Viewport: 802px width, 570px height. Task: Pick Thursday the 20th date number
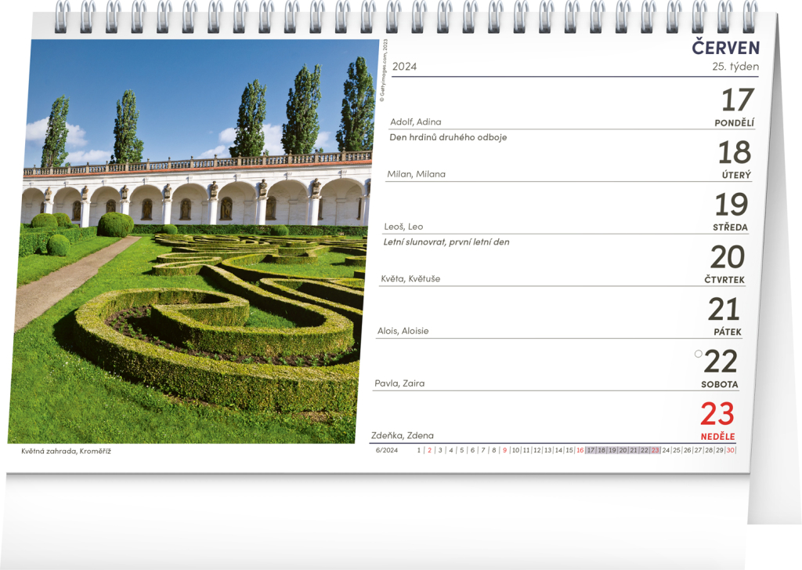727,257
